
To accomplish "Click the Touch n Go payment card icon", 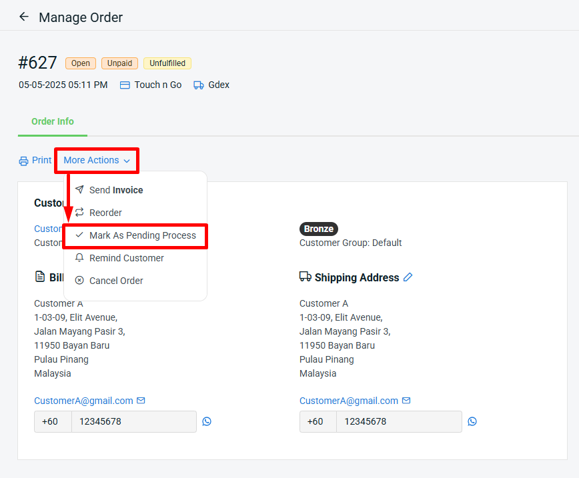I will click(125, 85).
